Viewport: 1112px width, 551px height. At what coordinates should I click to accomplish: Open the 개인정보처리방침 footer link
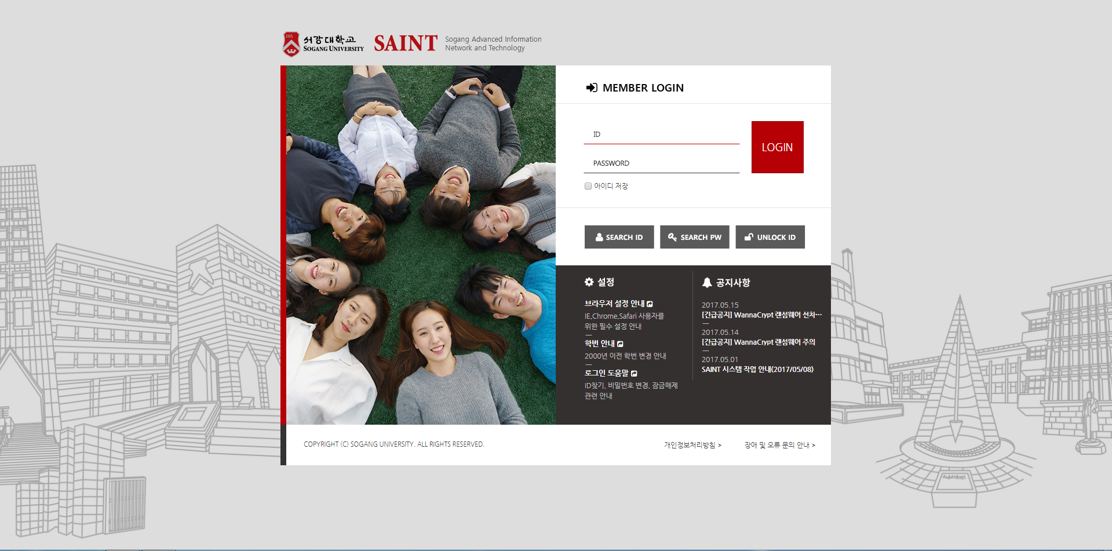coord(692,445)
